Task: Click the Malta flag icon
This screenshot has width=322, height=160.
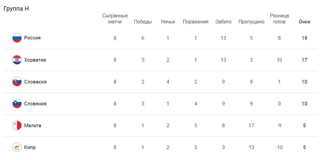Action: [17, 125]
